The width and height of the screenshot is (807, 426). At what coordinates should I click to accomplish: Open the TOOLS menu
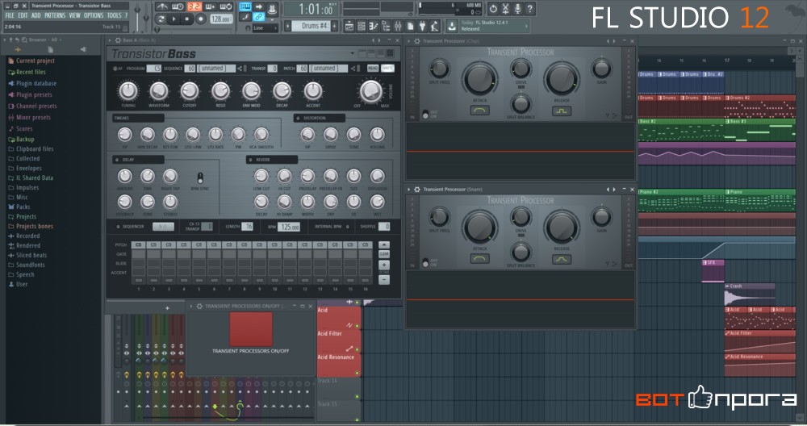(115, 15)
